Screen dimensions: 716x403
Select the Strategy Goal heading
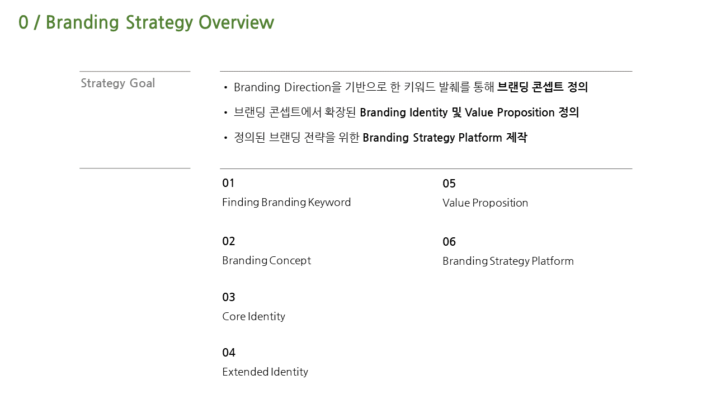(x=118, y=83)
